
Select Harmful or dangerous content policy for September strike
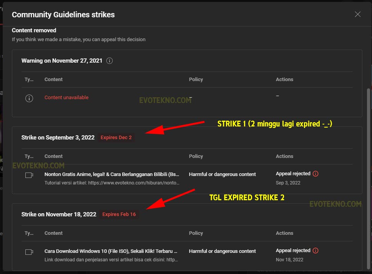[x=222, y=174]
